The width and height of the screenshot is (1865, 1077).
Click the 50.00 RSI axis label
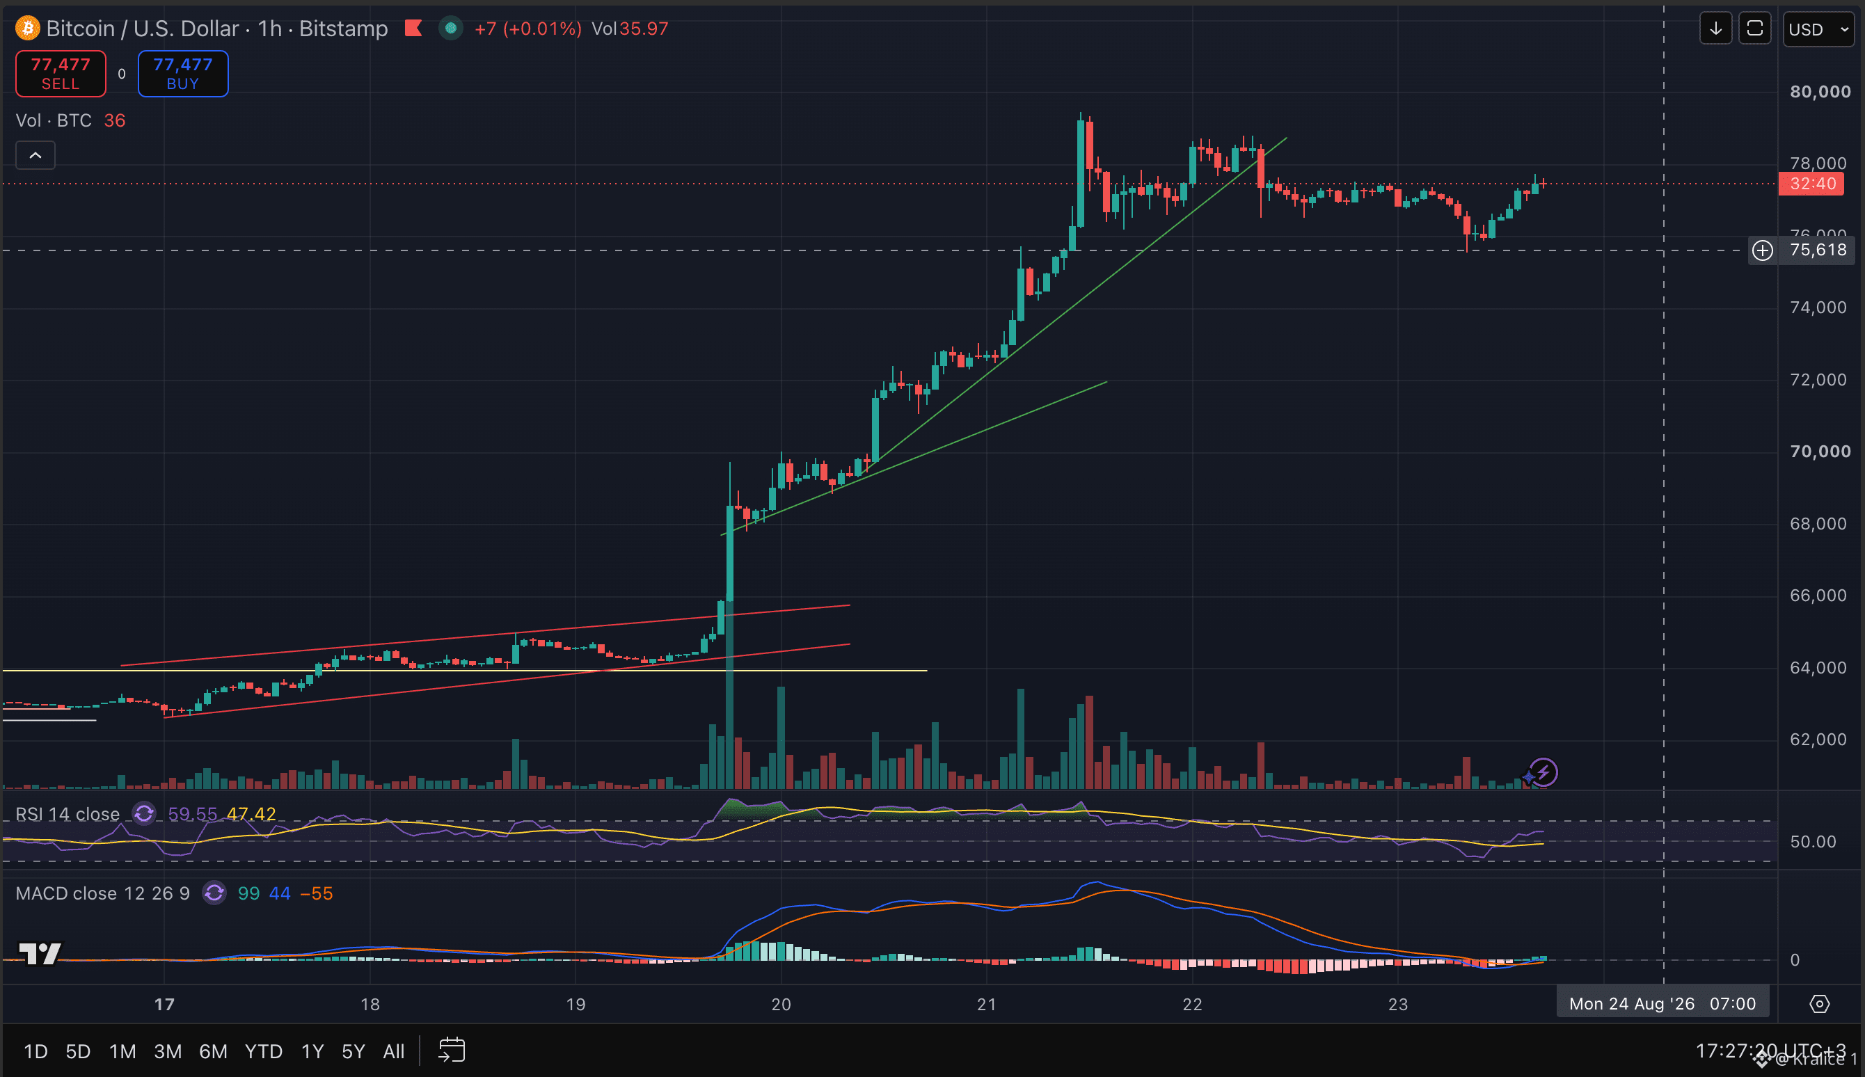1813,841
